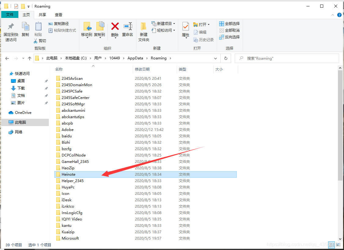Click Copy path (复制路径)
344x250 pixels.
[58, 24]
